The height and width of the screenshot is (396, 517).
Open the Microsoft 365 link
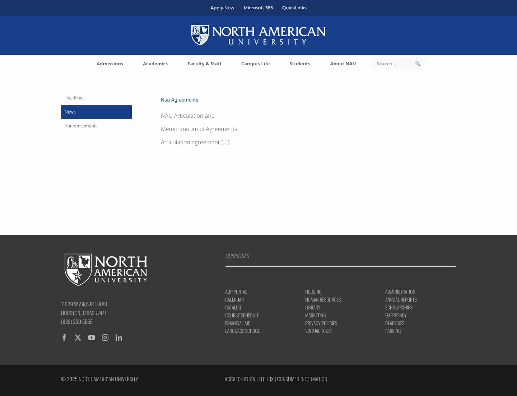(258, 8)
